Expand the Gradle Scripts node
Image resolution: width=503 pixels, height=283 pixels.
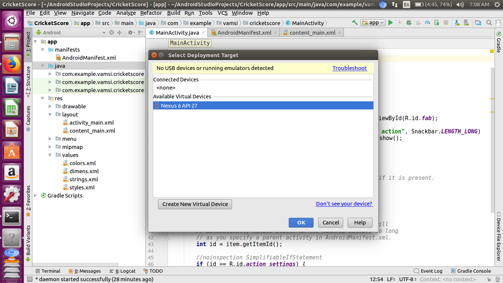pos(35,196)
